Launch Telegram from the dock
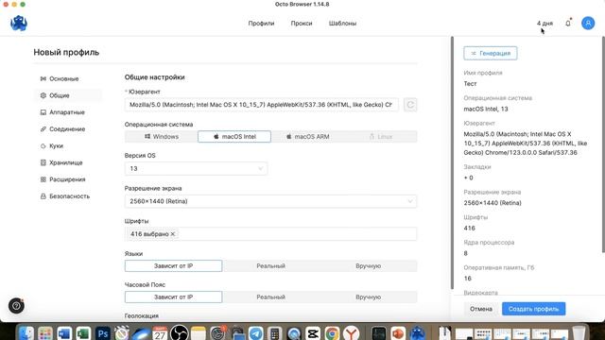 pyautogui.click(x=255, y=333)
